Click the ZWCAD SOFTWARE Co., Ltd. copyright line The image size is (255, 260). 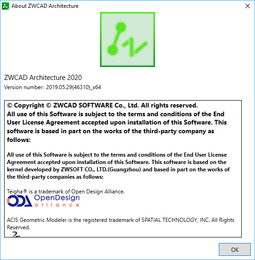(102, 105)
